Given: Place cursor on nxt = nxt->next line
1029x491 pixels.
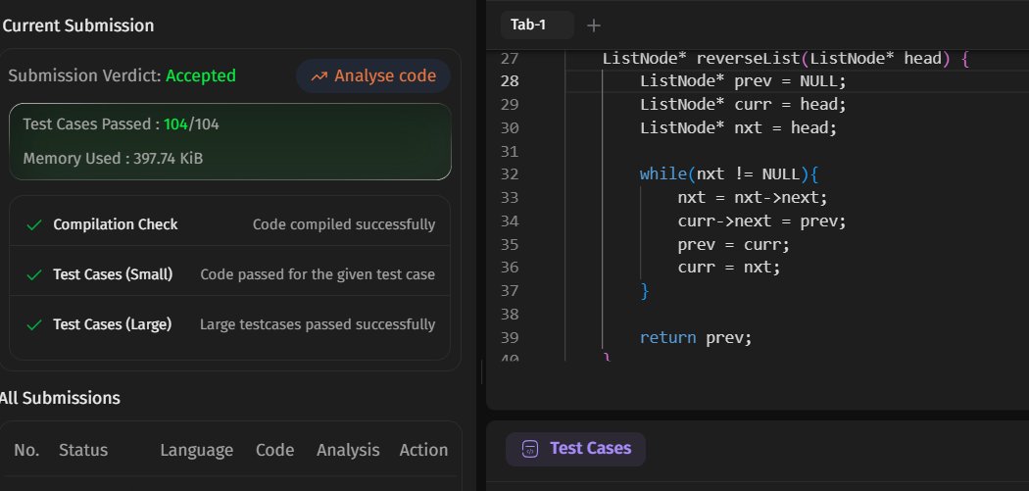Looking at the screenshot, I should pos(754,198).
